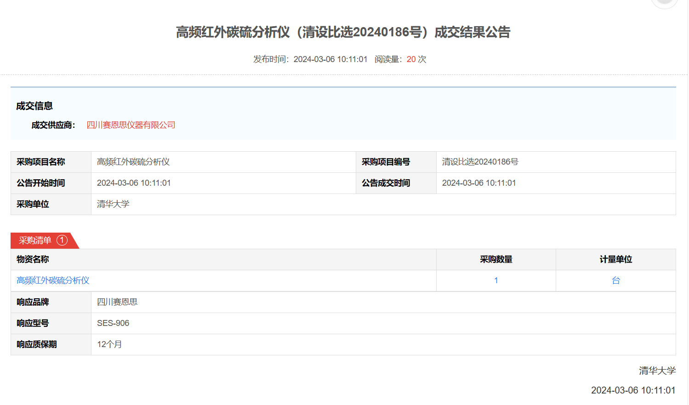The width and height of the screenshot is (689, 405).
Task: Click the blue unit value 台
Action: 615,280
